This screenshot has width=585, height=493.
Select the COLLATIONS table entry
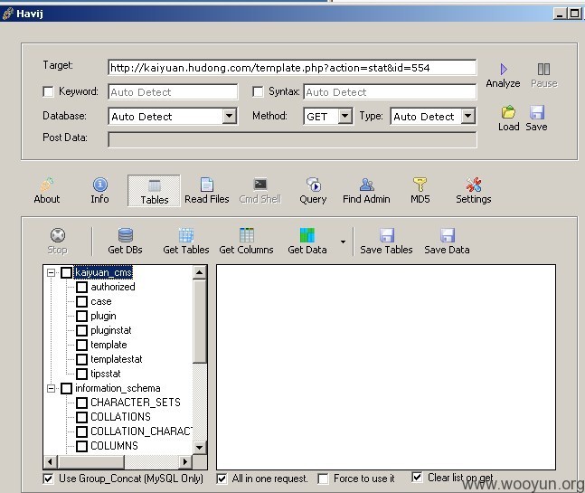click(x=120, y=417)
